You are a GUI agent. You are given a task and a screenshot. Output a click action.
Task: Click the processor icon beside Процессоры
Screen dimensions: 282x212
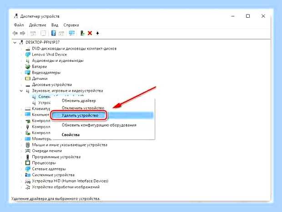(28, 163)
